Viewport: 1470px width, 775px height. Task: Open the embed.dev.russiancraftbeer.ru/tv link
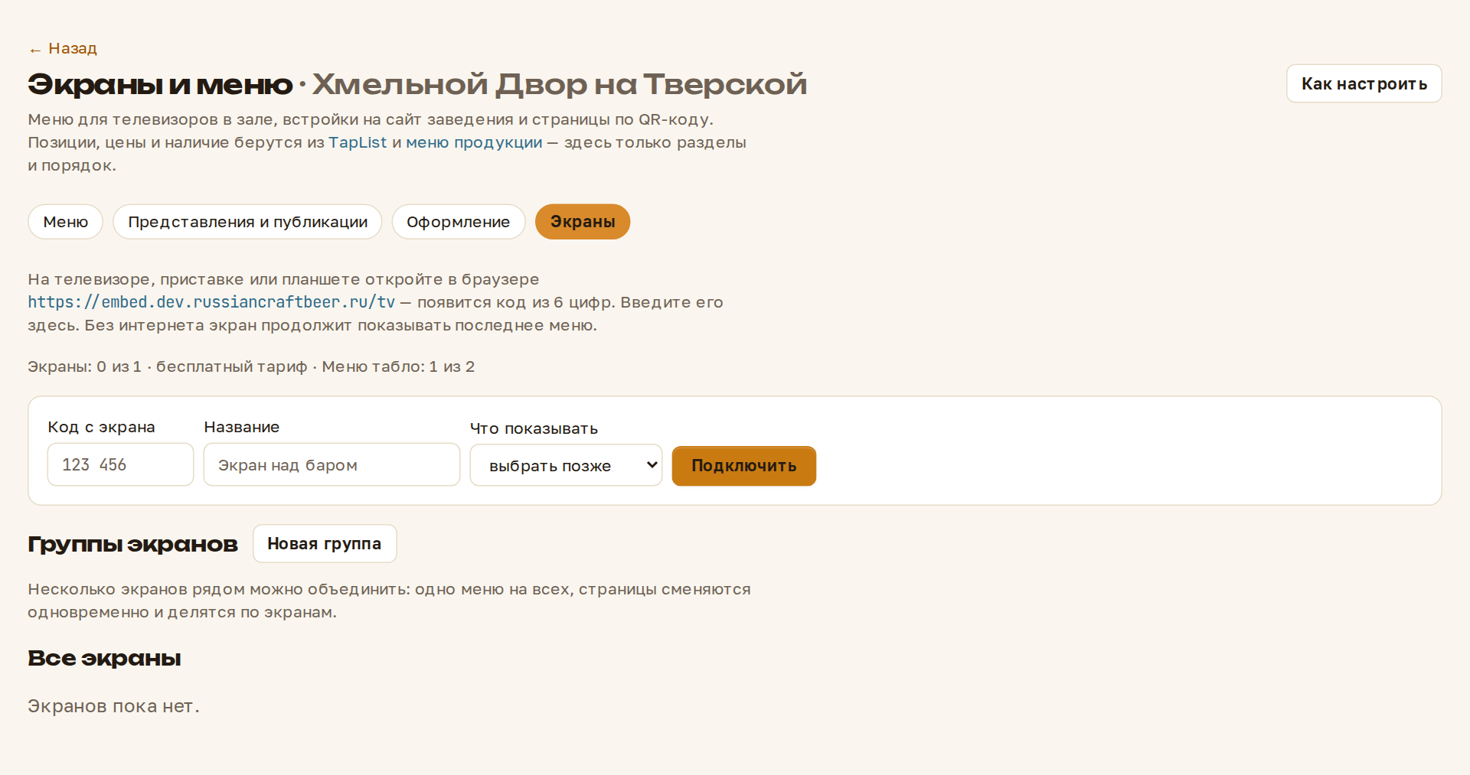click(211, 302)
